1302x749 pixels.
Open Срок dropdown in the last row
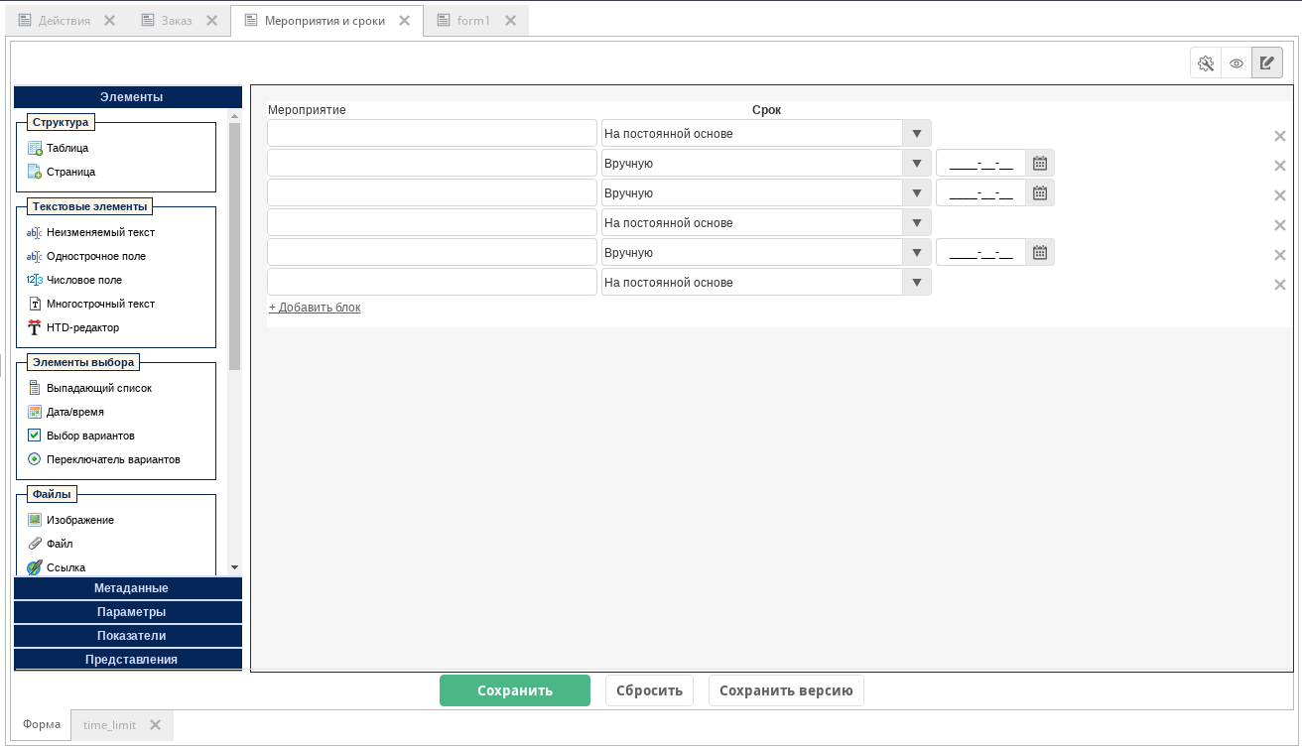[916, 283]
